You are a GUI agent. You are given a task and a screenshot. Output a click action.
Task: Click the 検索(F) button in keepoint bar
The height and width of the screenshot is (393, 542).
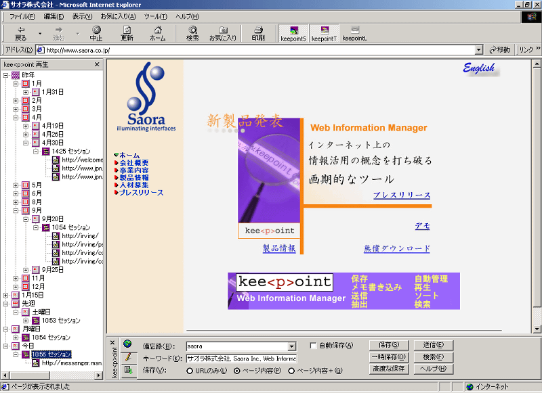433,357
